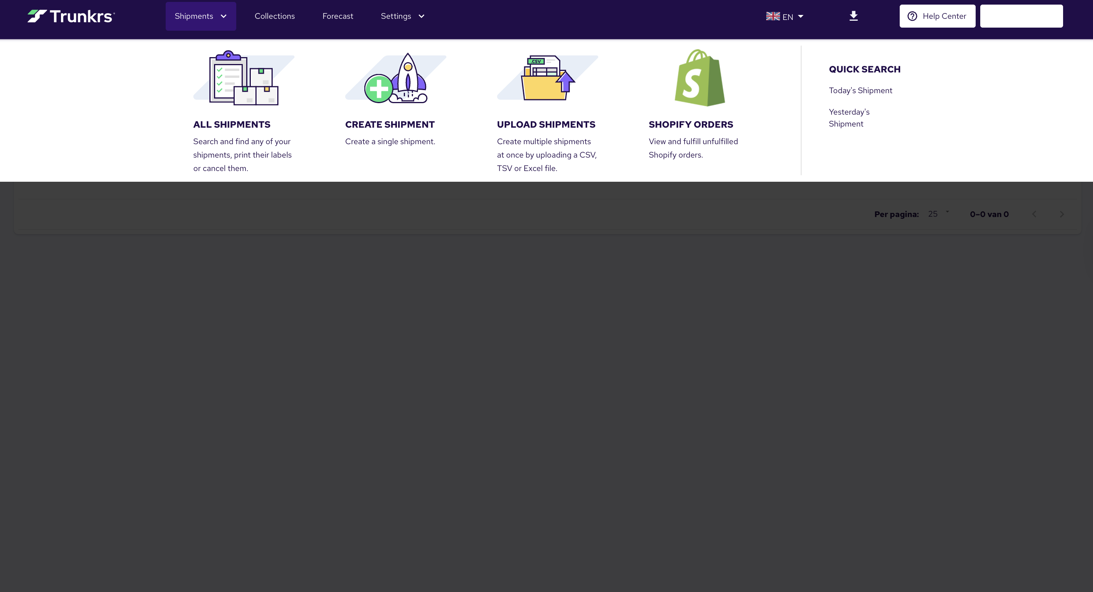Open Today's Shipment quick search
The width and height of the screenshot is (1093, 592).
pyautogui.click(x=861, y=90)
